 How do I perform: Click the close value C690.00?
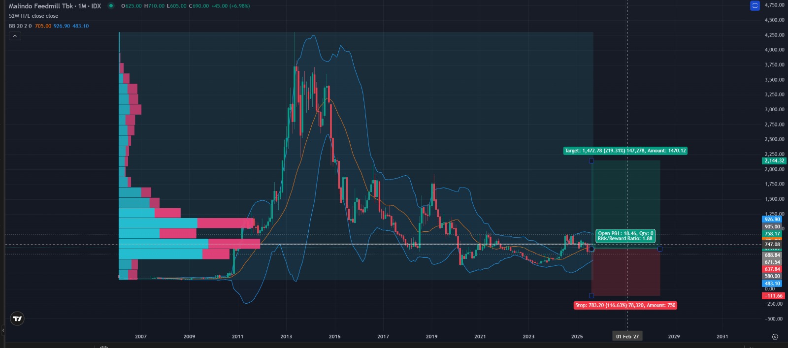[x=199, y=6]
